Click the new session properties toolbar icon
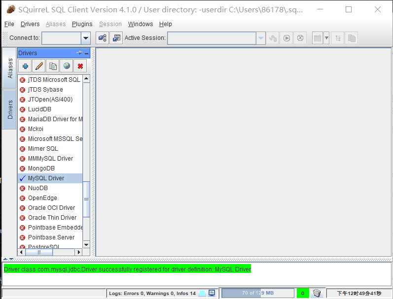 (116, 38)
